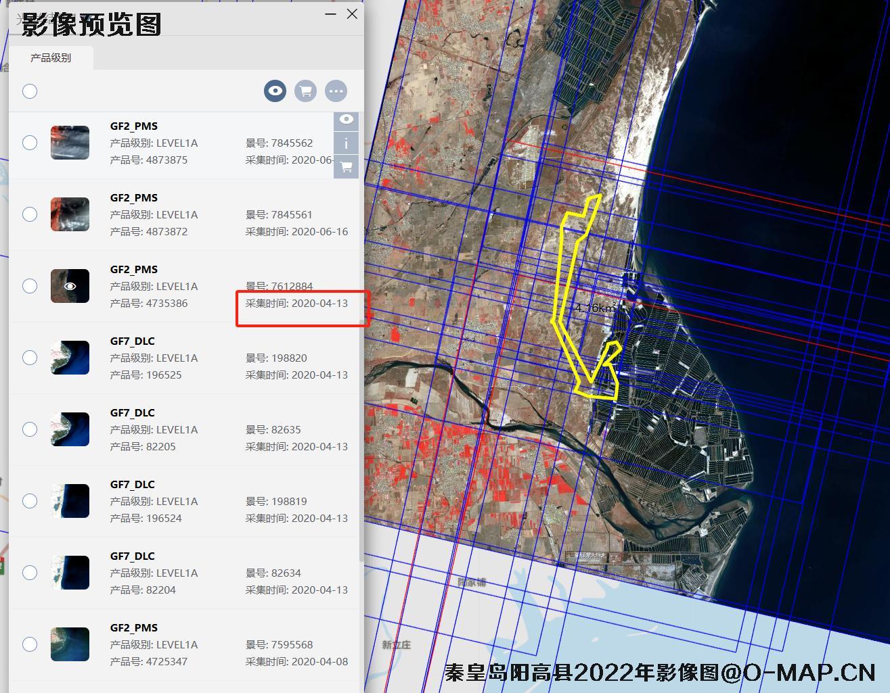Select the GF7_DLC product 196525 radio button
Screen dimensions: 890x693
pos(30,358)
